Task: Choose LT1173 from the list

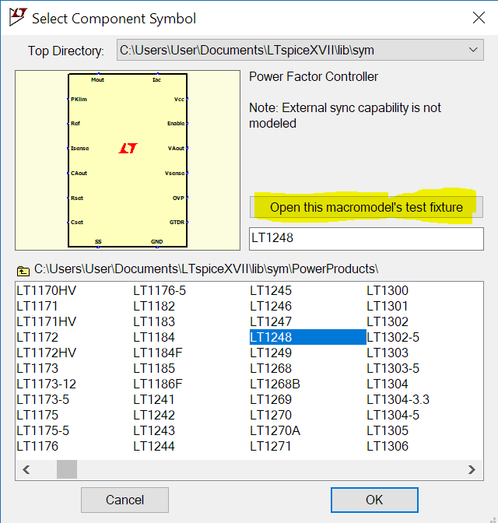Action: coord(37,368)
